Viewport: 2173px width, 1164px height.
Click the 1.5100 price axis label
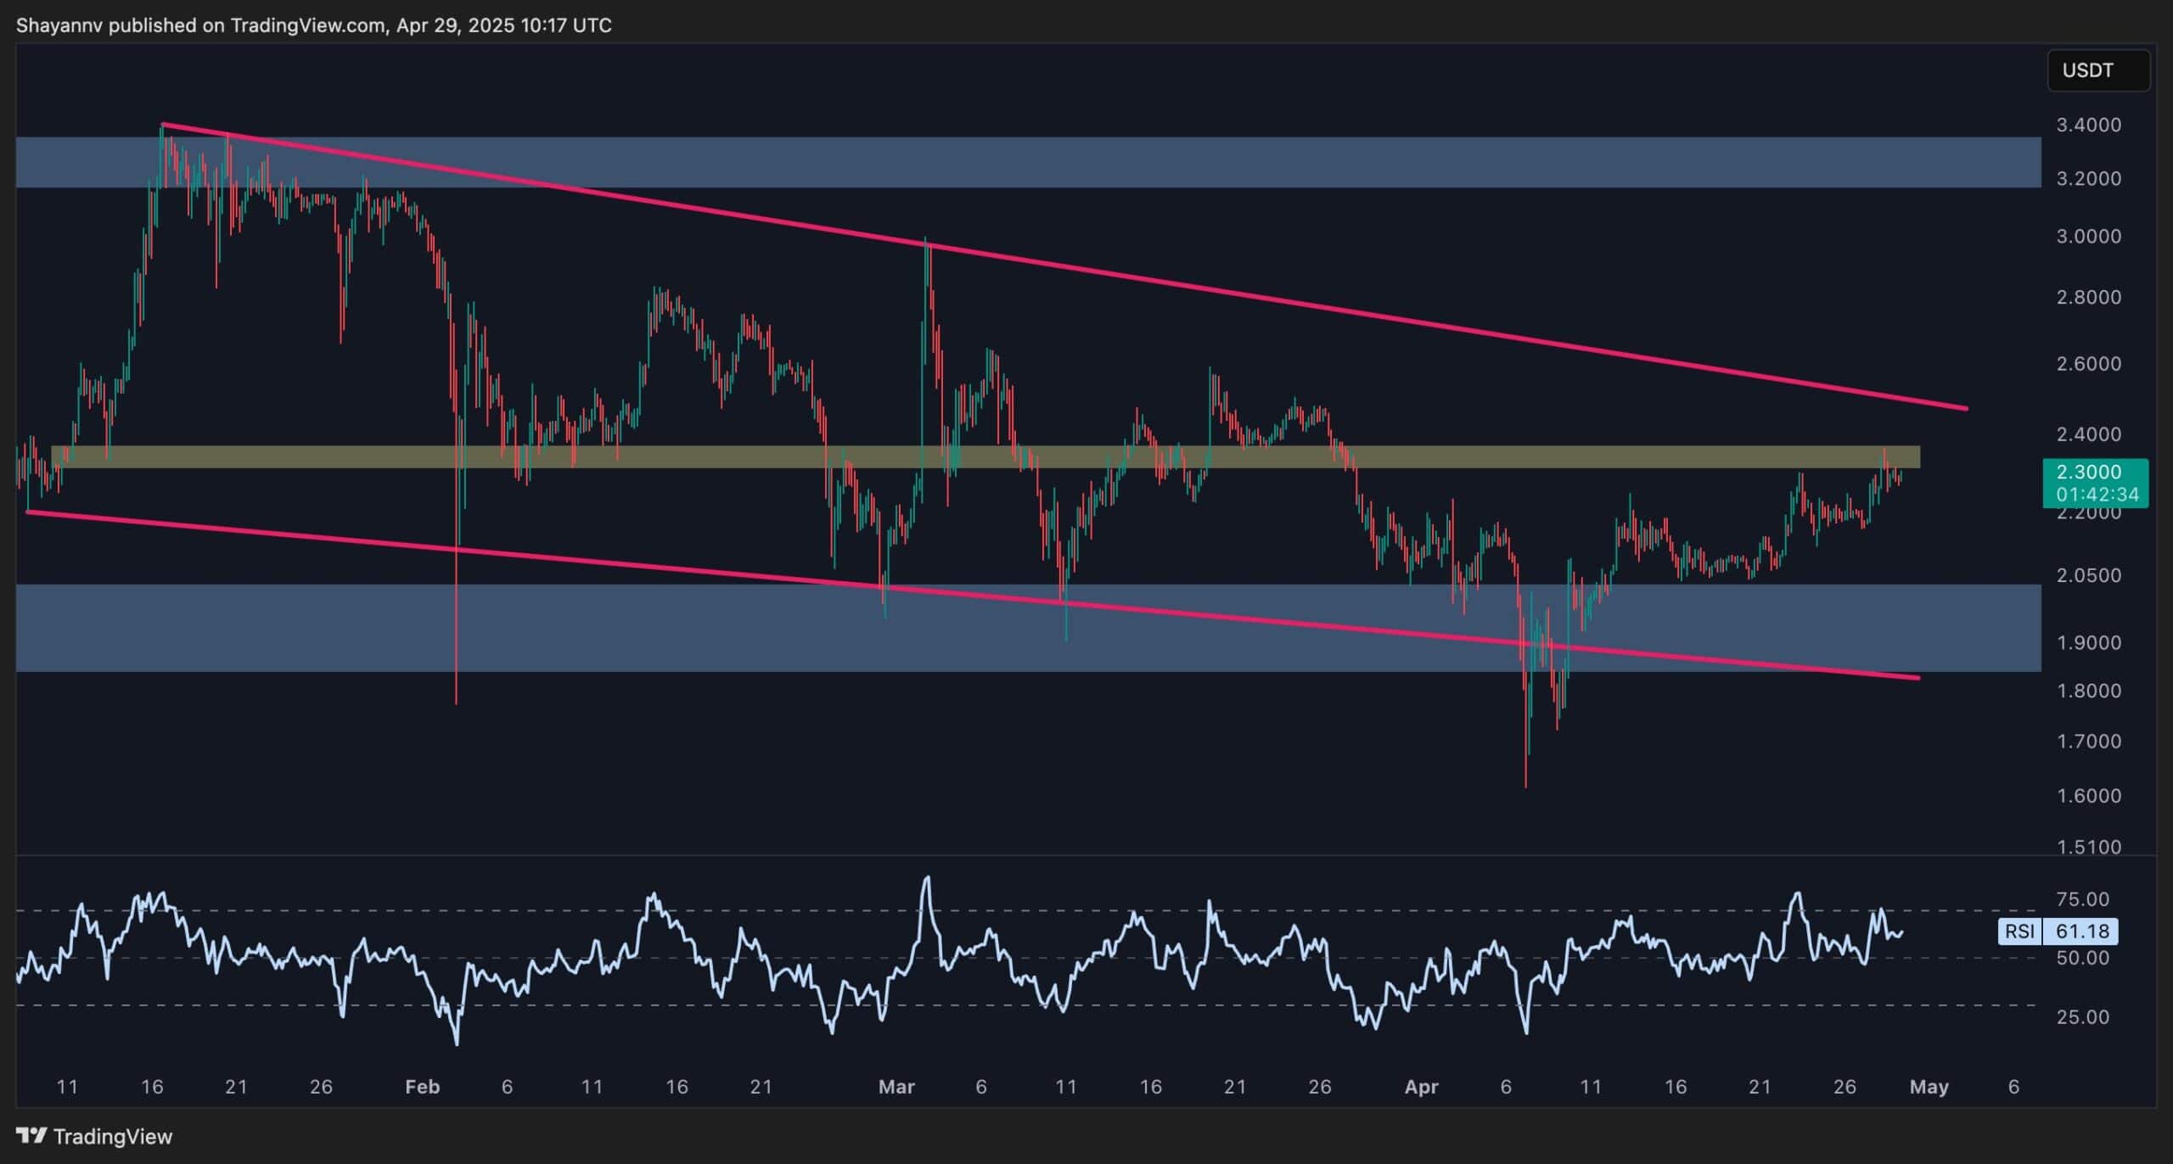coord(2088,847)
